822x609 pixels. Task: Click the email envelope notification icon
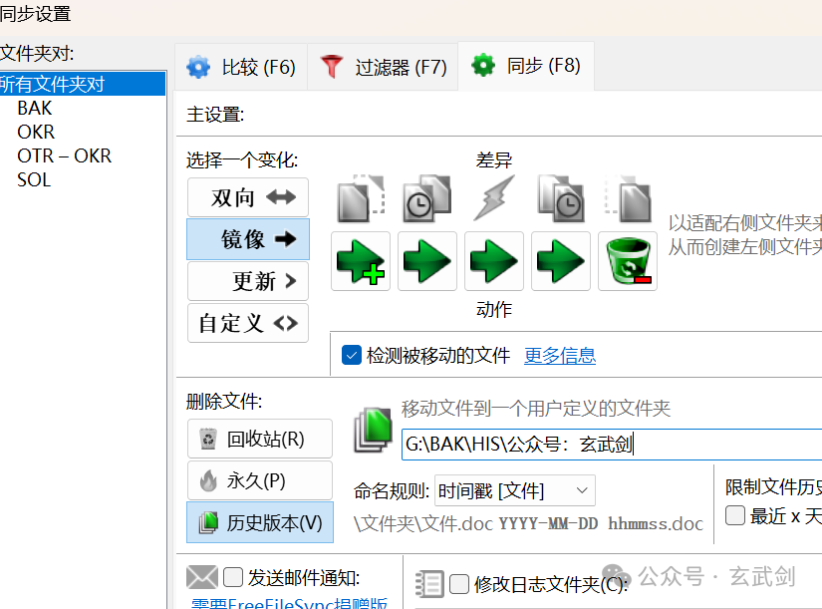[202, 576]
